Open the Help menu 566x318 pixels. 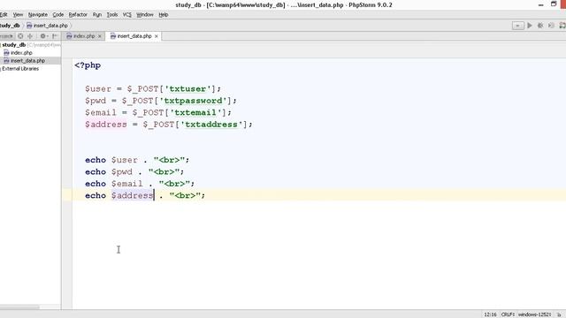tap(164, 15)
